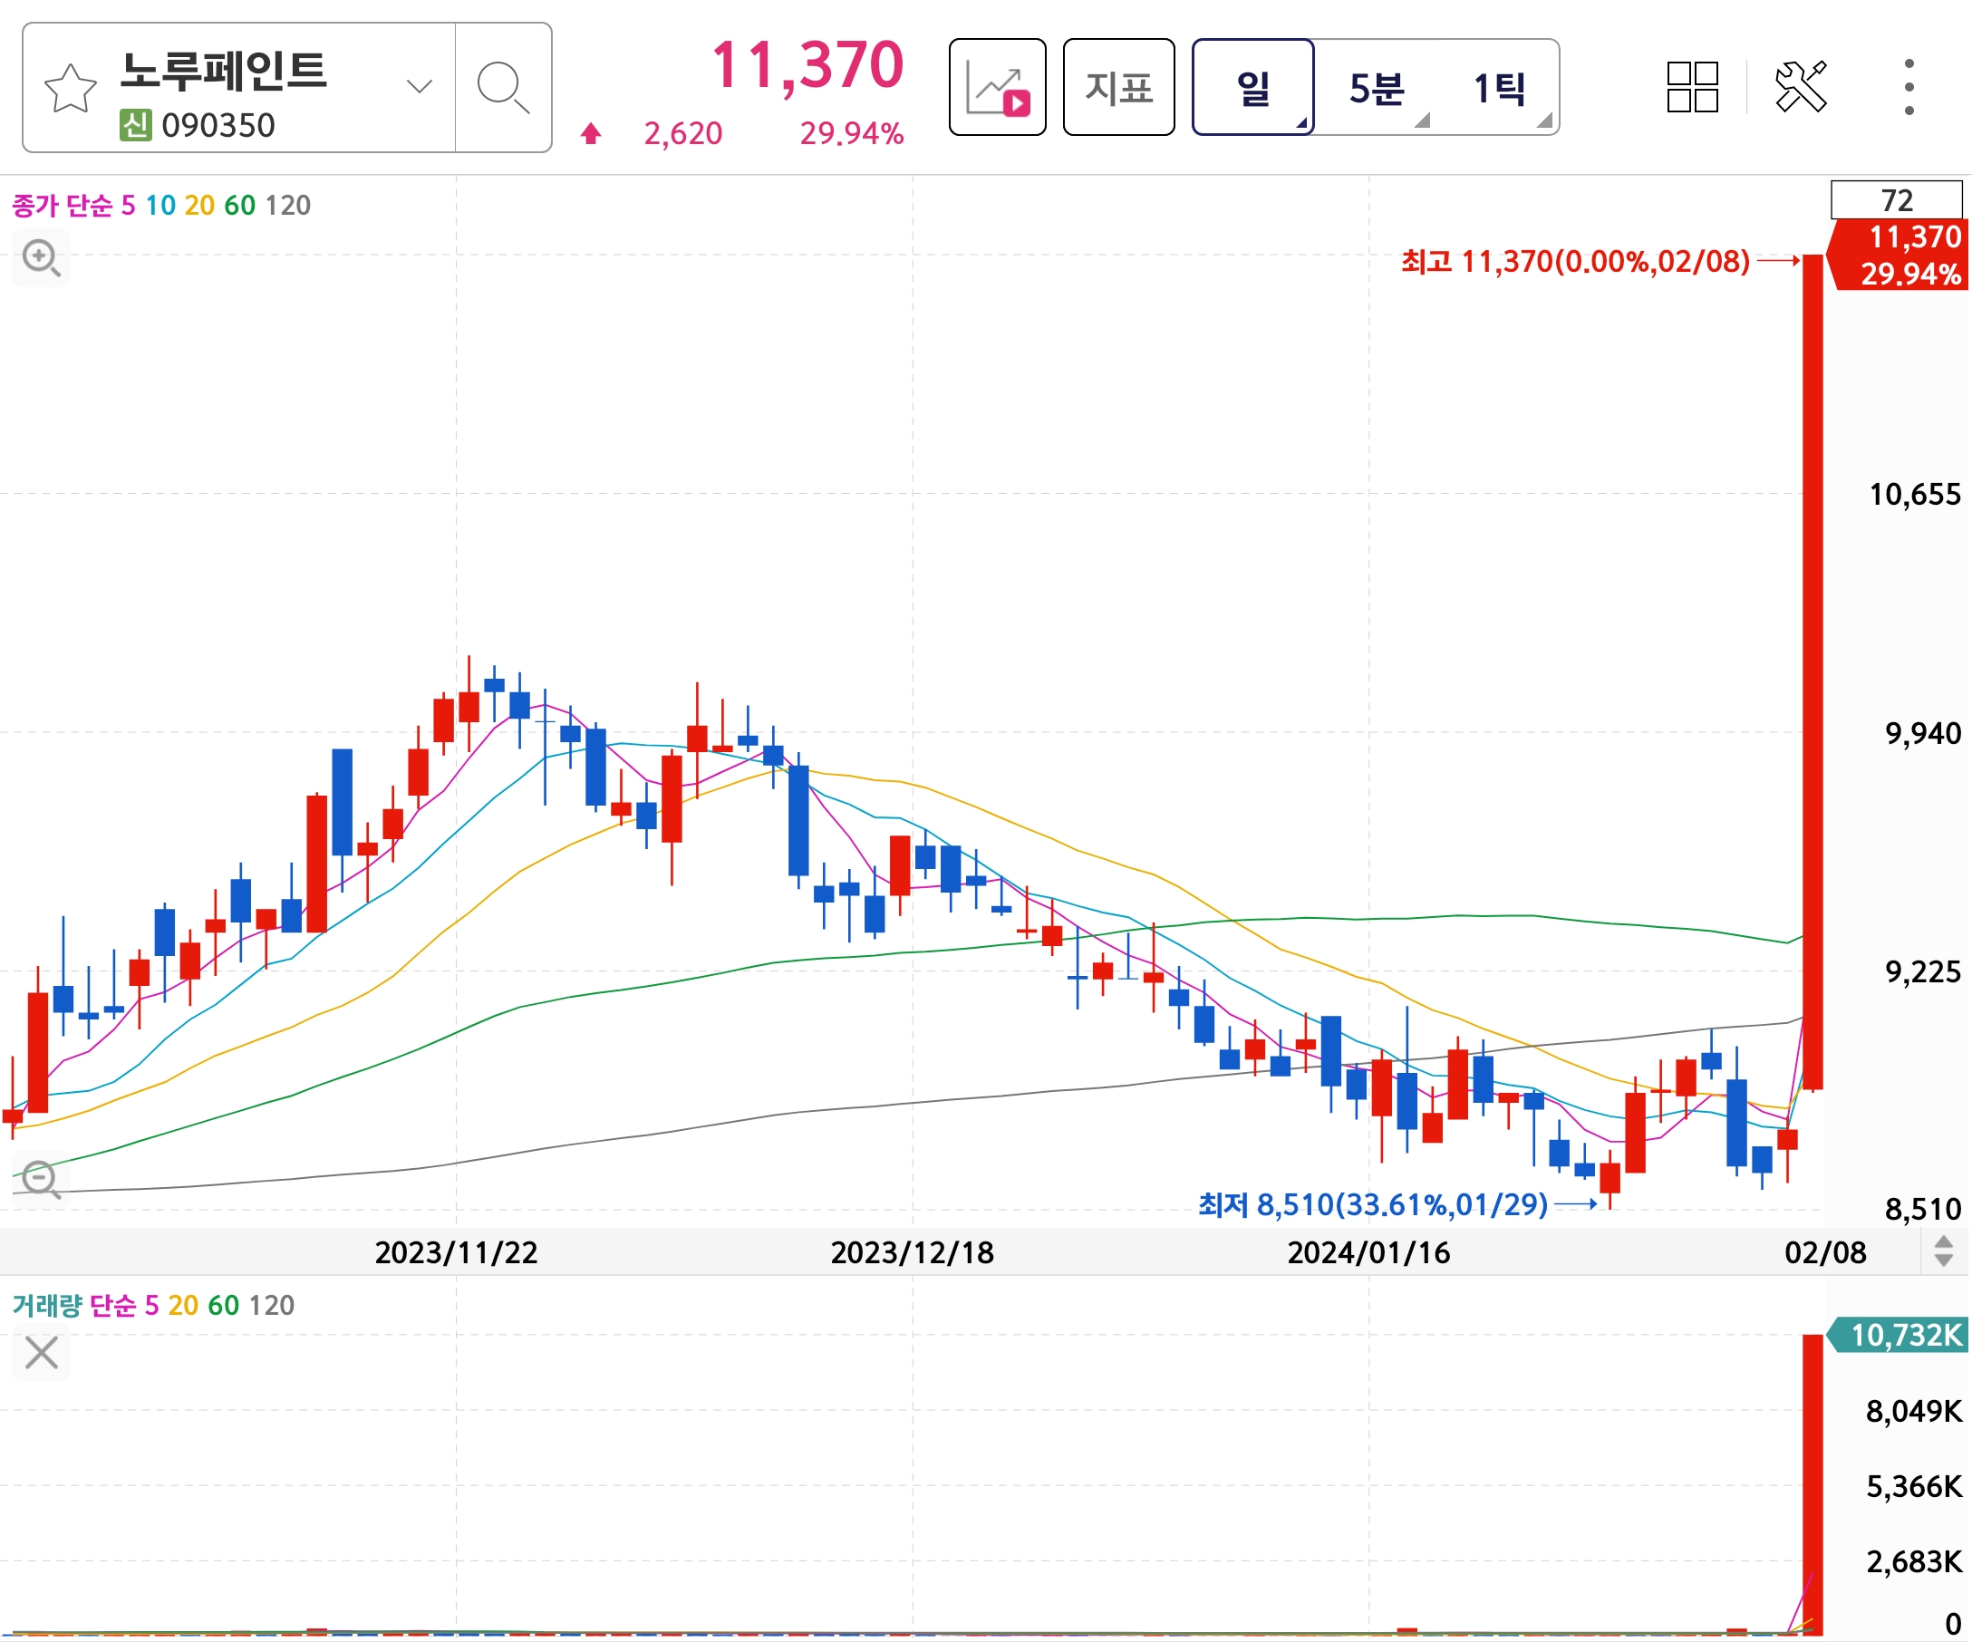
Task: Close the volume indicator panel
Action: 42,1355
